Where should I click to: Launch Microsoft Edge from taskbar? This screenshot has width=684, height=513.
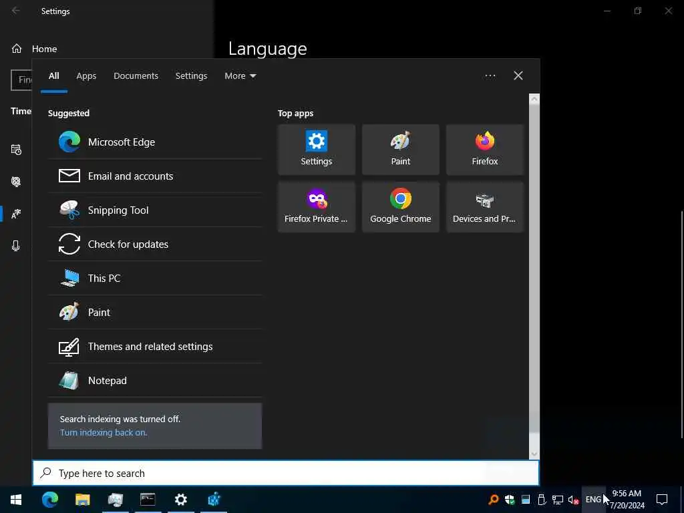click(49, 500)
